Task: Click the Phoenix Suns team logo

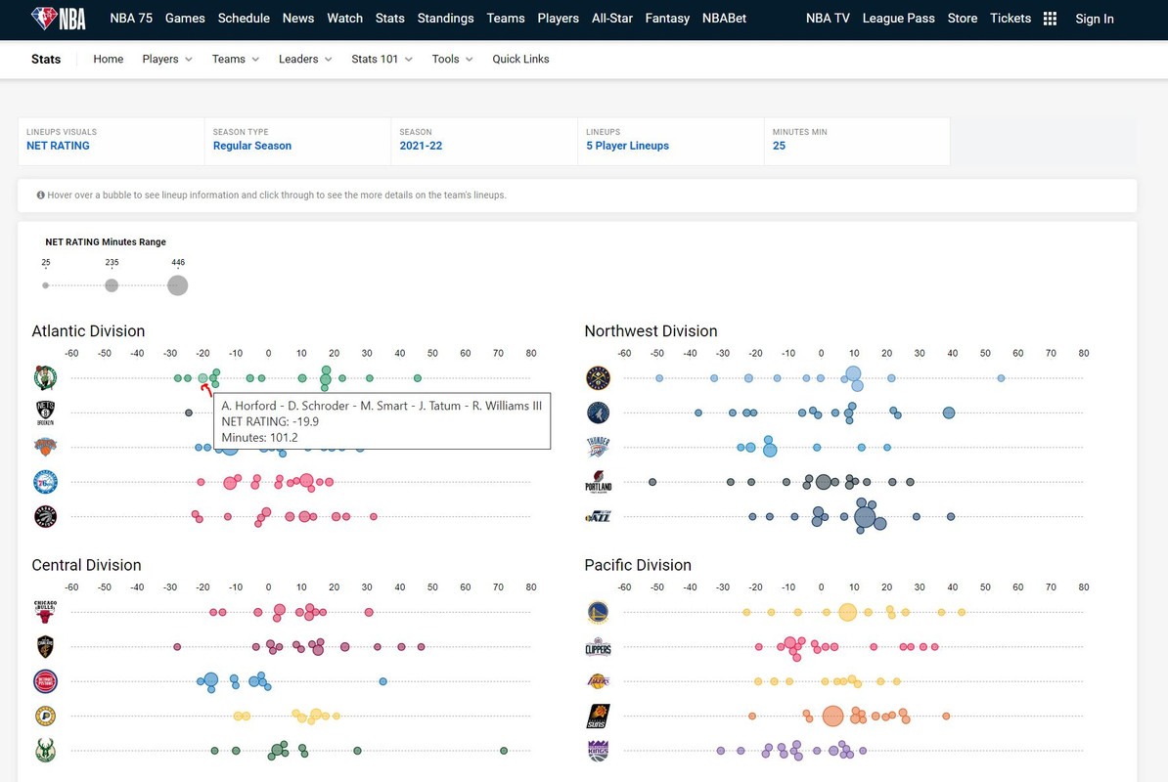Action: [x=598, y=716]
